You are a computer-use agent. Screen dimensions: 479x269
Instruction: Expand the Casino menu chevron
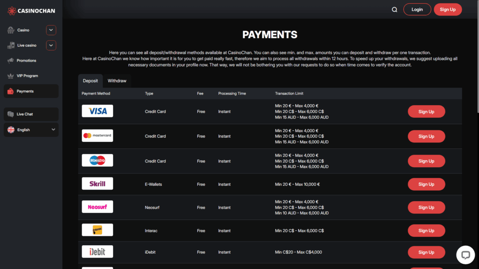point(51,29)
